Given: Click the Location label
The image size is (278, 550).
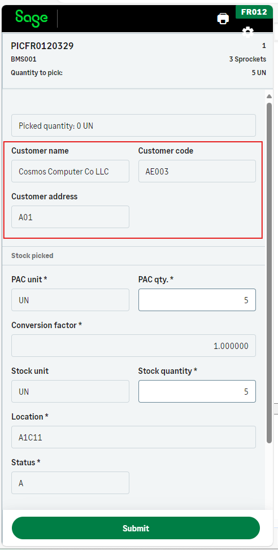Looking at the screenshot, I should pyautogui.click(x=29, y=417).
